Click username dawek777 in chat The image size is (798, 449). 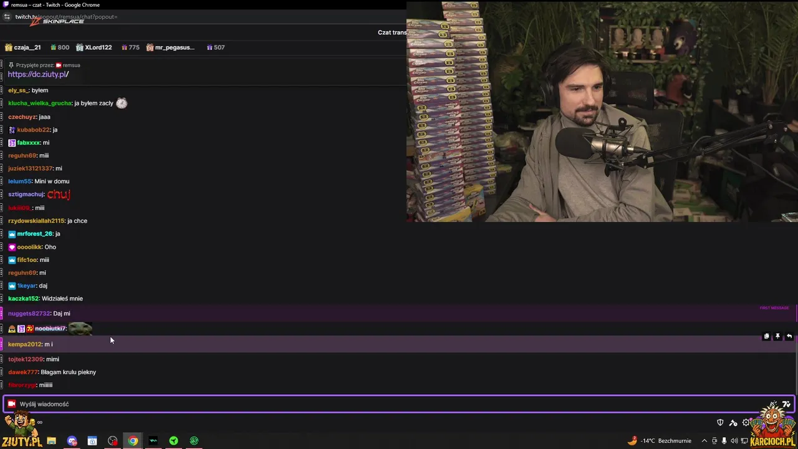coord(23,372)
